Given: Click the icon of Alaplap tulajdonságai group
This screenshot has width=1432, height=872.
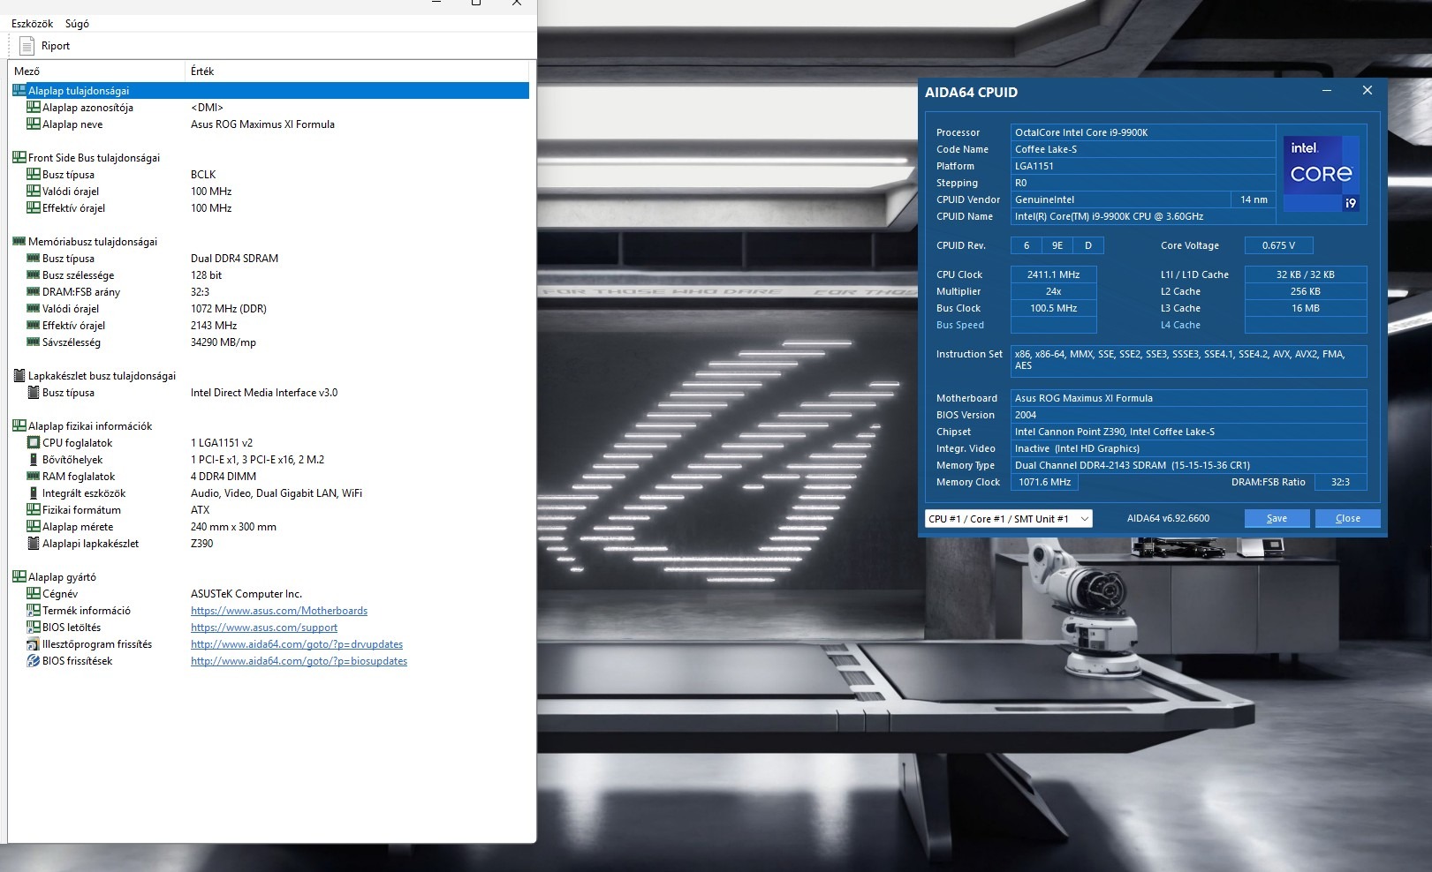Looking at the screenshot, I should 19,90.
